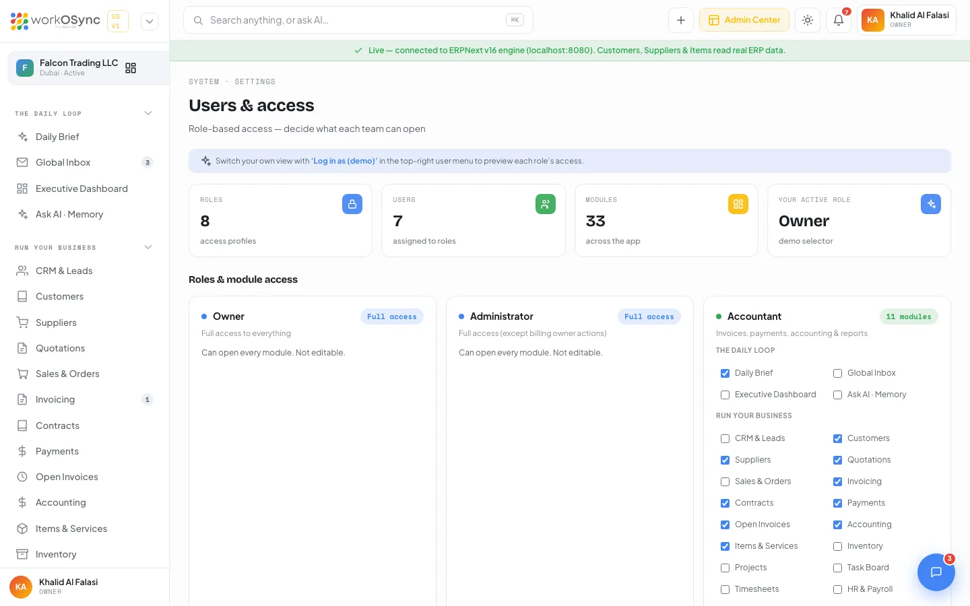Go to CRM & Leads

[85, 271]
